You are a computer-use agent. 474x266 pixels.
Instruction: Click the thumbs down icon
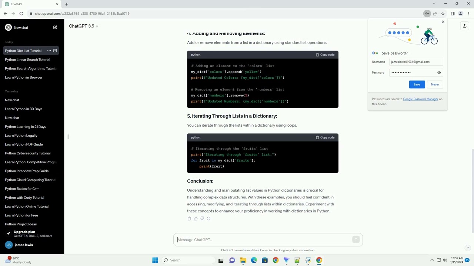[202, 219]
